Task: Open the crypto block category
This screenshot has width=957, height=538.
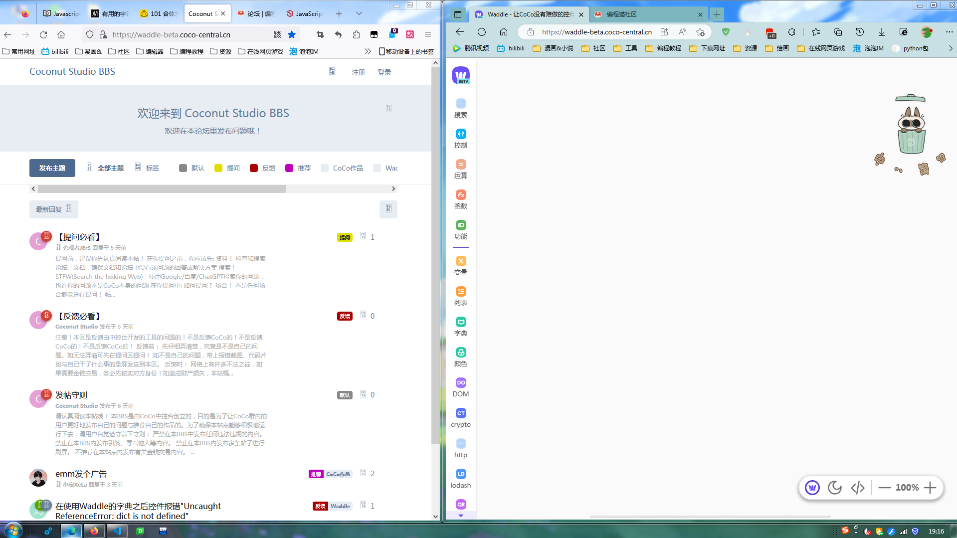Action: click(461, 418)
